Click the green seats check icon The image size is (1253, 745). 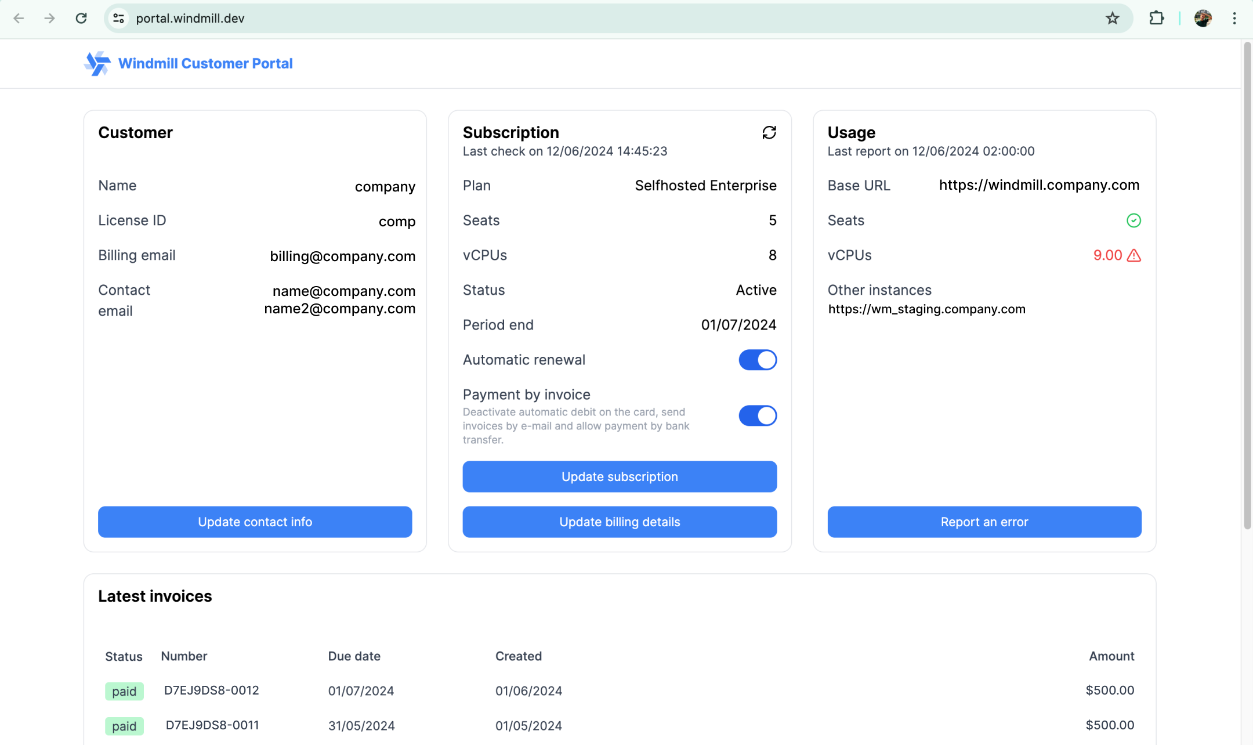click(x=1134, y=220)
